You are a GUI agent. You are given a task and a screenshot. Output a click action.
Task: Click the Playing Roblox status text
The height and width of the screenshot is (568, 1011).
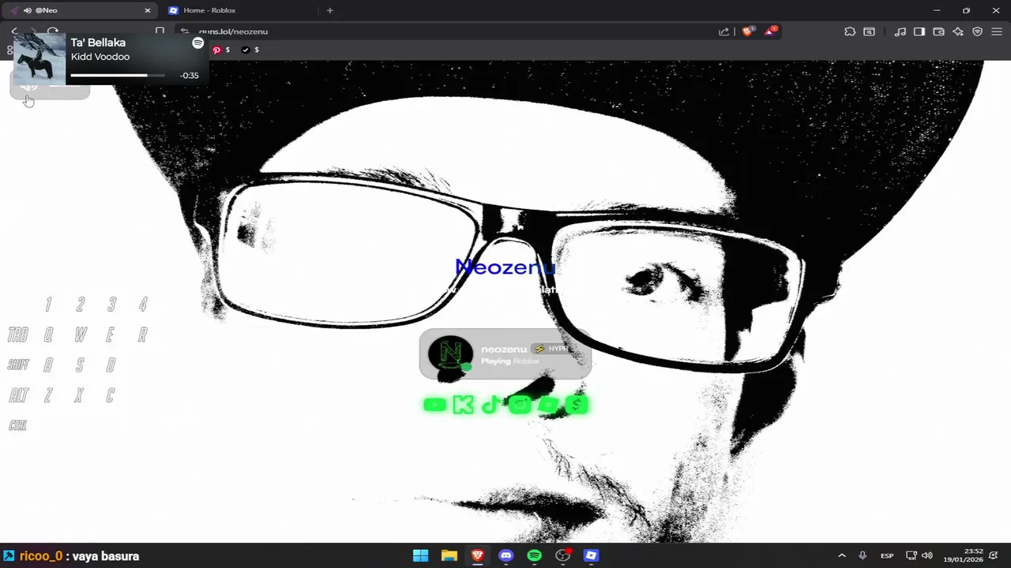(509, 361)
